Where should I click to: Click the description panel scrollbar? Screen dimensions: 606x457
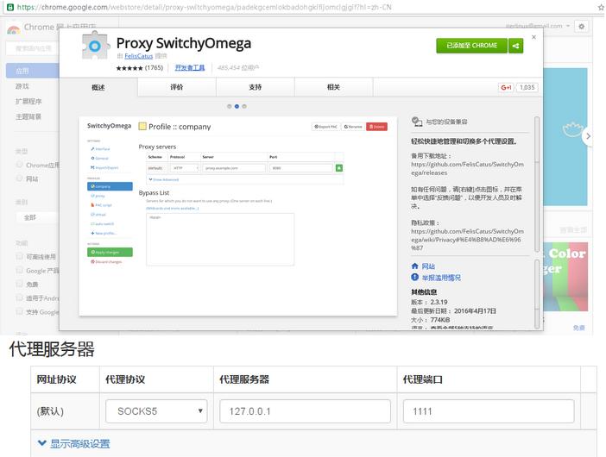(536, 185)
